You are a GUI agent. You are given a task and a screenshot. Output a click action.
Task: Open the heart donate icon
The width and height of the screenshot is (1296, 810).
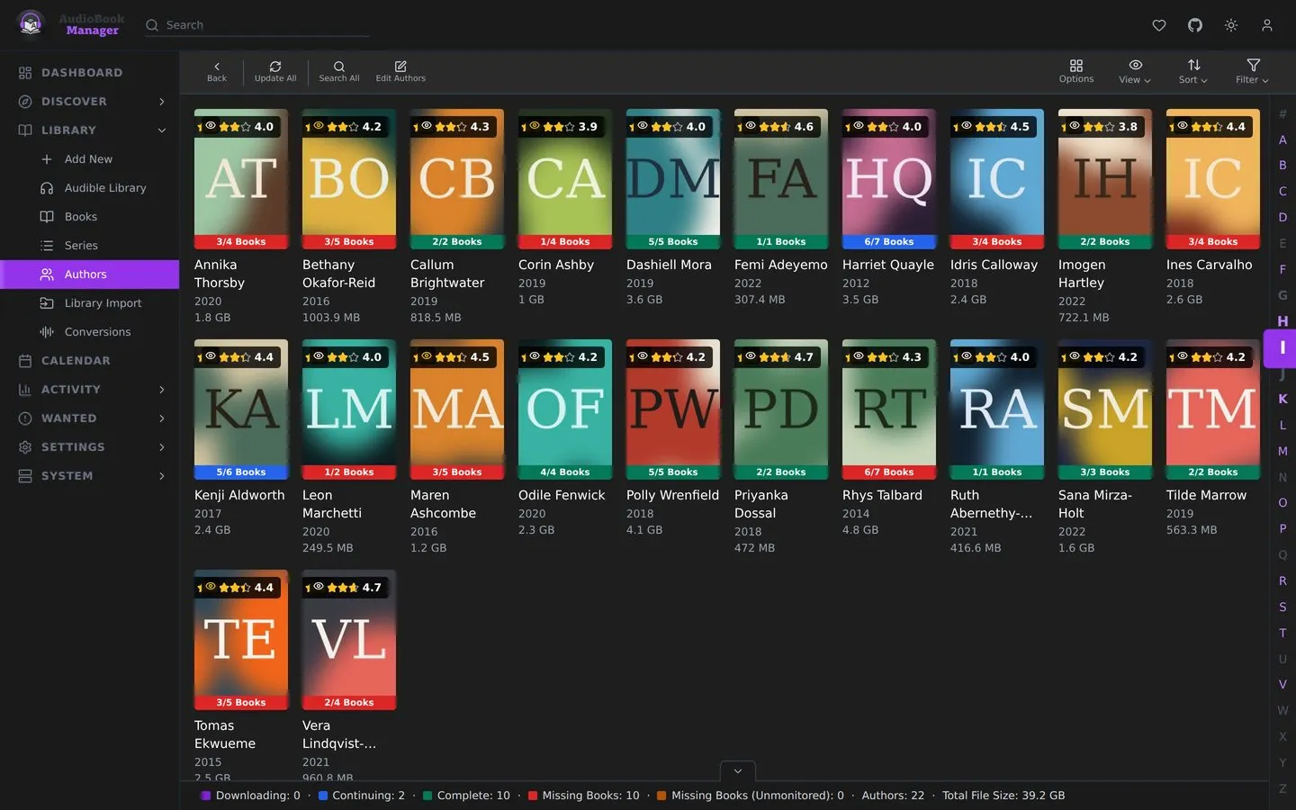coord(1159,25)
